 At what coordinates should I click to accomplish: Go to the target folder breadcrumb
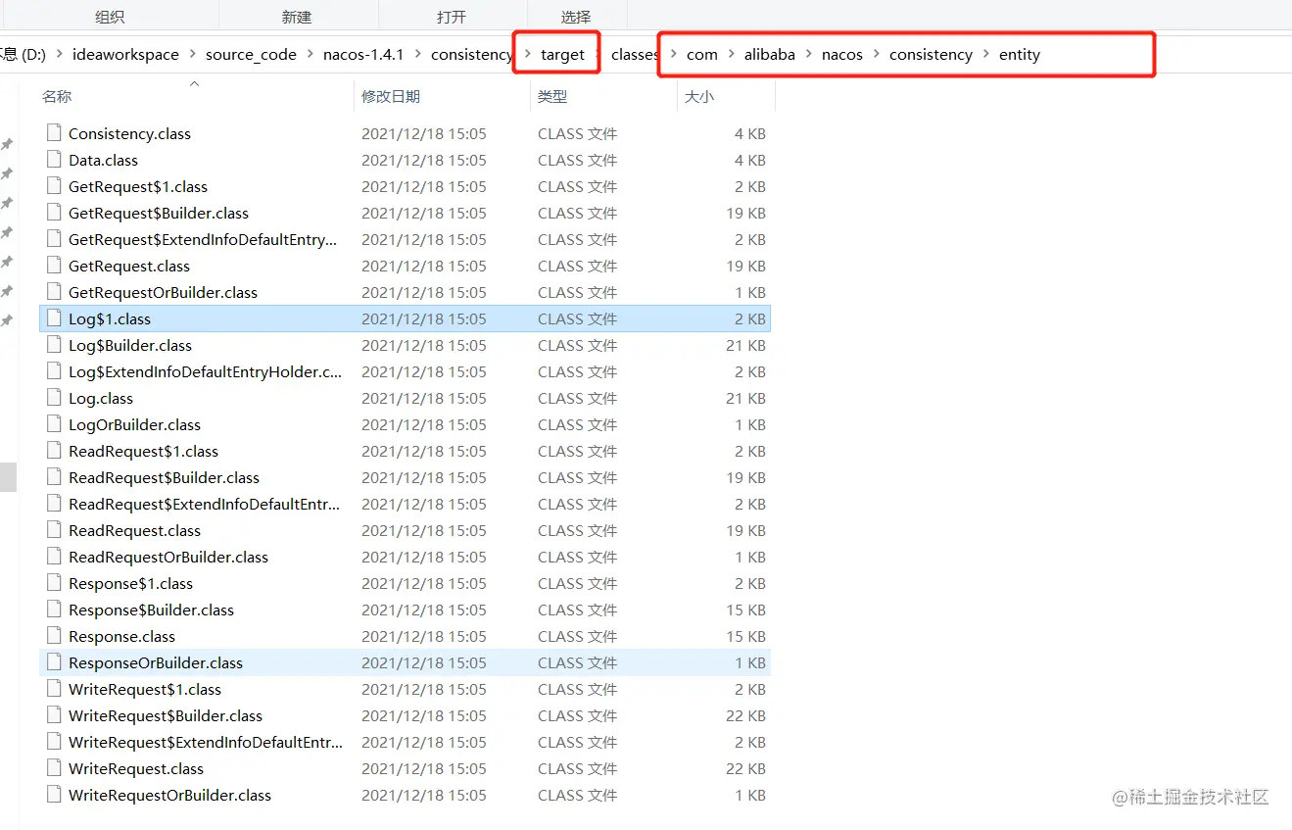tap(562, 55)
